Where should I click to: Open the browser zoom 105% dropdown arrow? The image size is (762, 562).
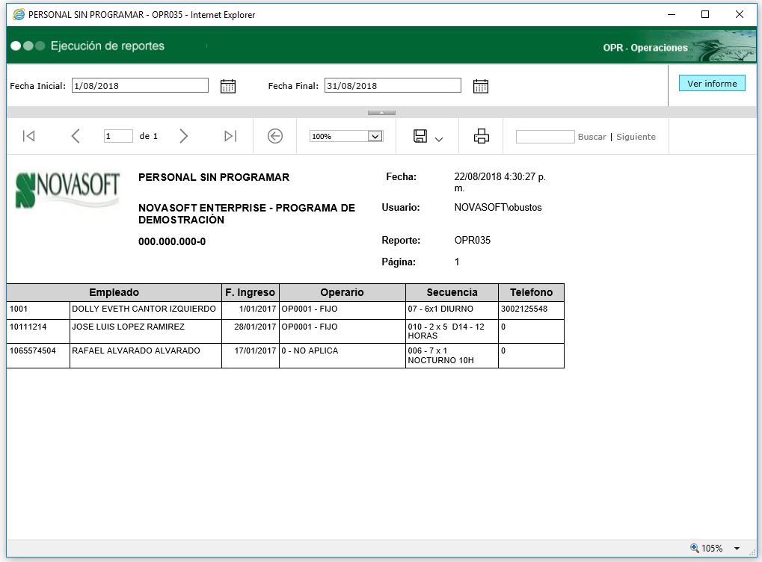tap(737, 549)
